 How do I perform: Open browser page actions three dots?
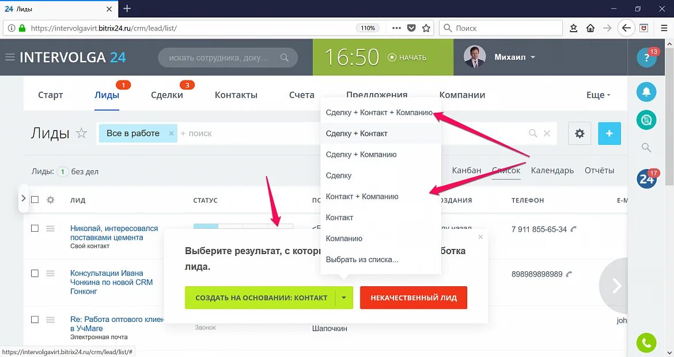tap(396, 28)
